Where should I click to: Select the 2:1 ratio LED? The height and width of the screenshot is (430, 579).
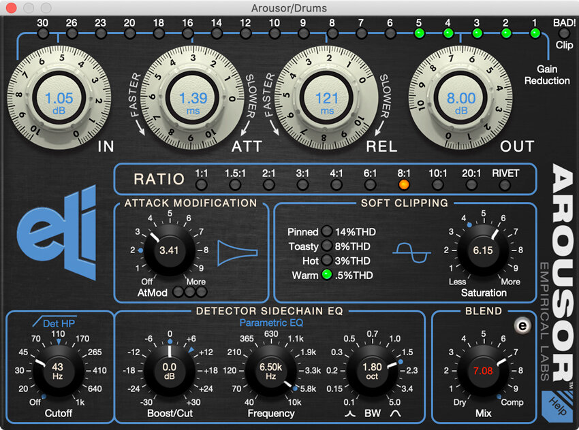pos(269,185)
